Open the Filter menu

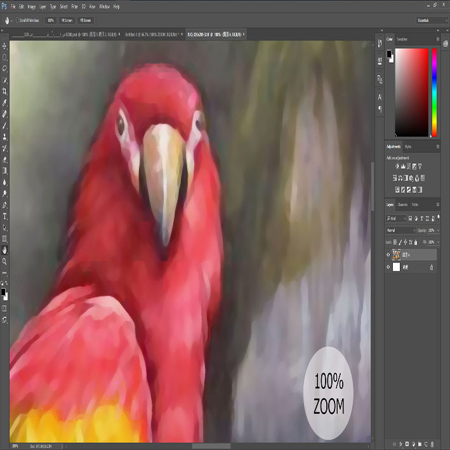[x=75, y=6]
